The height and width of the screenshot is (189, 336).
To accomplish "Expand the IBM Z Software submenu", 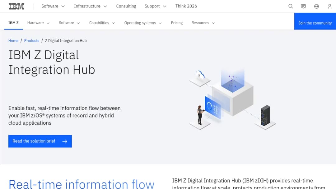I will [69, 23].
